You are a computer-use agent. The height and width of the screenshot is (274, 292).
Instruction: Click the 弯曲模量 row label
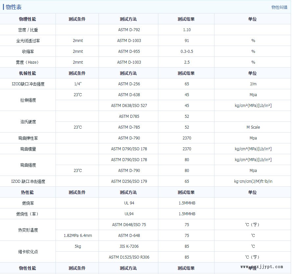tap(28, 149)
